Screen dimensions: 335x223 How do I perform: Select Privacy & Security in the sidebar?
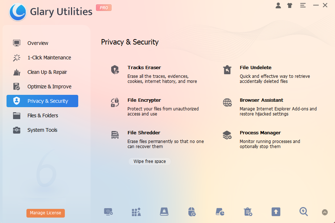tap(42, 101)
